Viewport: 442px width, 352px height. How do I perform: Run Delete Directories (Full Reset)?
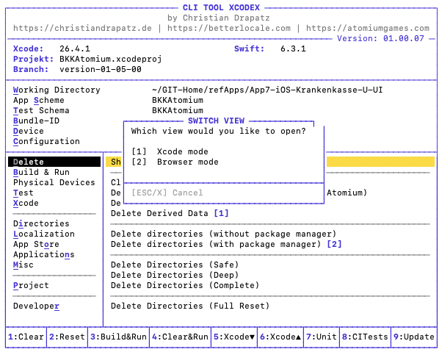pos(190,306)
